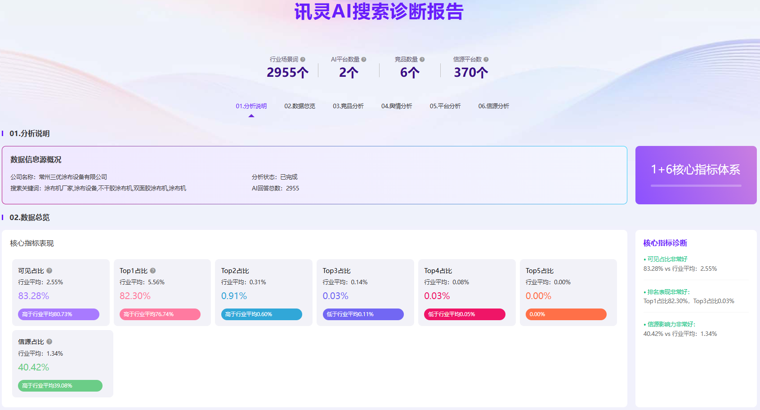The height and width of the screenshot is (410, 760).
Task: Click the 40.42% 信源占比 value
Action: (34, 367)
